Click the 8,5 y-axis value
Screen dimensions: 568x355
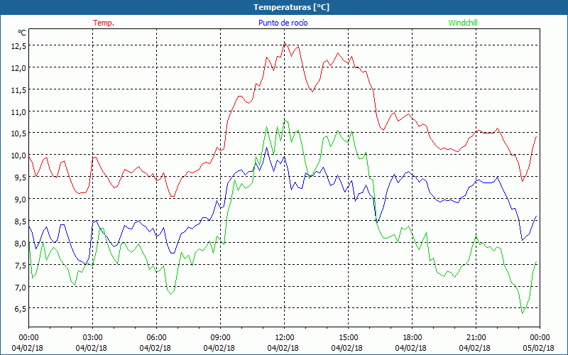pos(19,221)
